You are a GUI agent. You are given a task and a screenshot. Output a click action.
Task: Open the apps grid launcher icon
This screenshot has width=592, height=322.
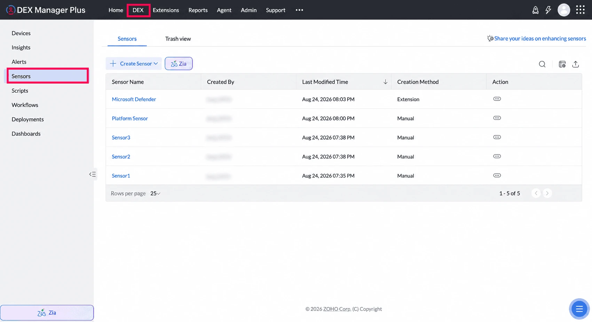click(x=580, y=10)
